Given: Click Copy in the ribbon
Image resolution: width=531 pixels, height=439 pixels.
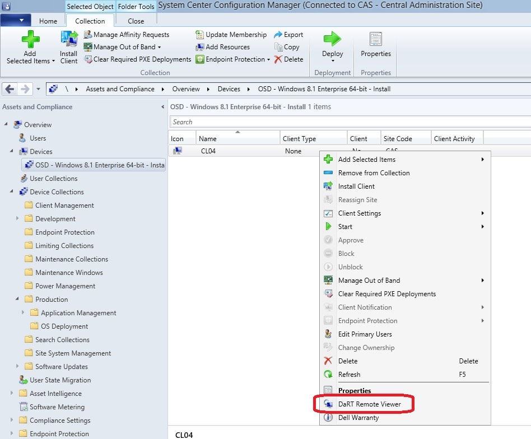Looking at the screenshot, I should pos(287,46).
